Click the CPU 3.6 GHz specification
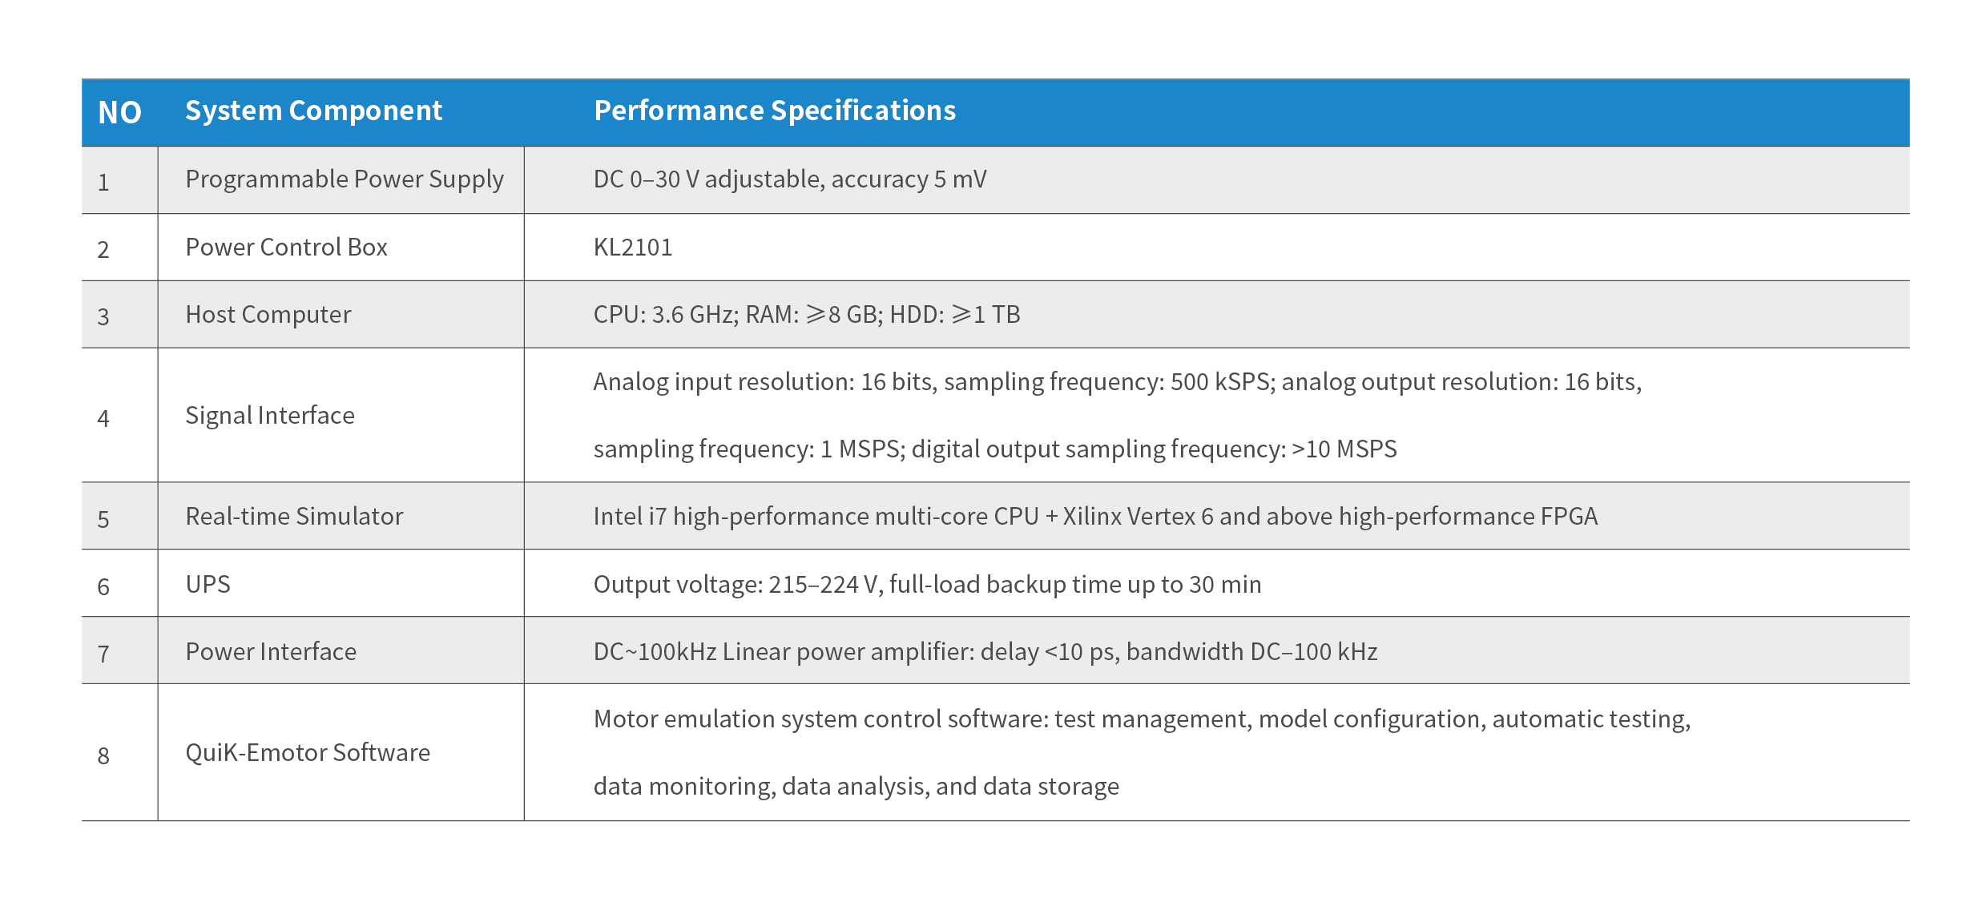 click(x=806, y=315)
